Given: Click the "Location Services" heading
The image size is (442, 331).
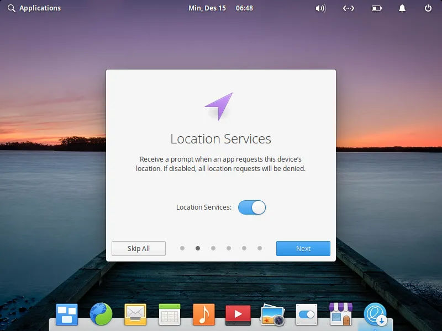Looking at the screenshot, I should pyautogui.click(x=220, y=139).
